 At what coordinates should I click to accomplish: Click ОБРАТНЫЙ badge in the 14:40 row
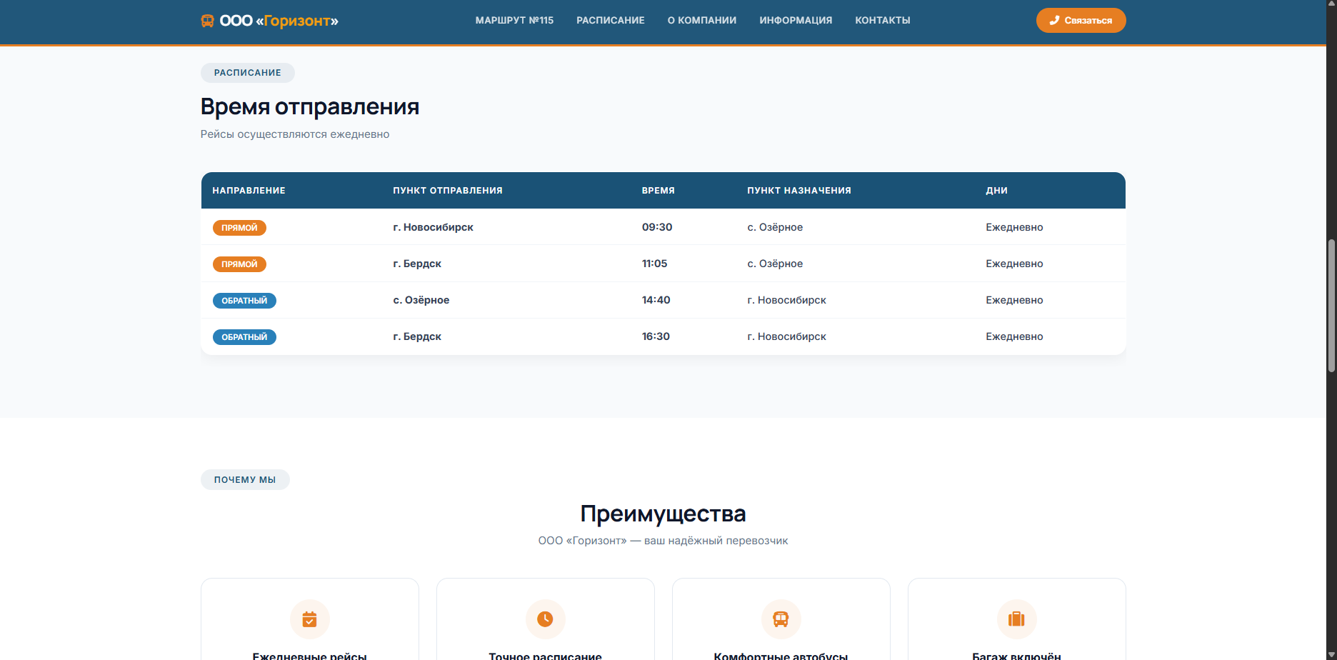coord(244,301)
